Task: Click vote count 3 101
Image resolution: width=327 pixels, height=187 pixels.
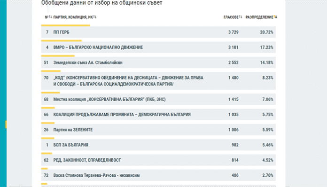Action: (x=234, y=47)
